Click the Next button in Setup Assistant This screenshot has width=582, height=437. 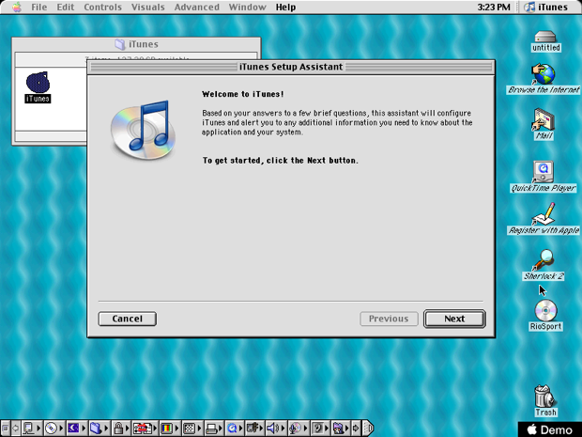[x=454, y=319]
